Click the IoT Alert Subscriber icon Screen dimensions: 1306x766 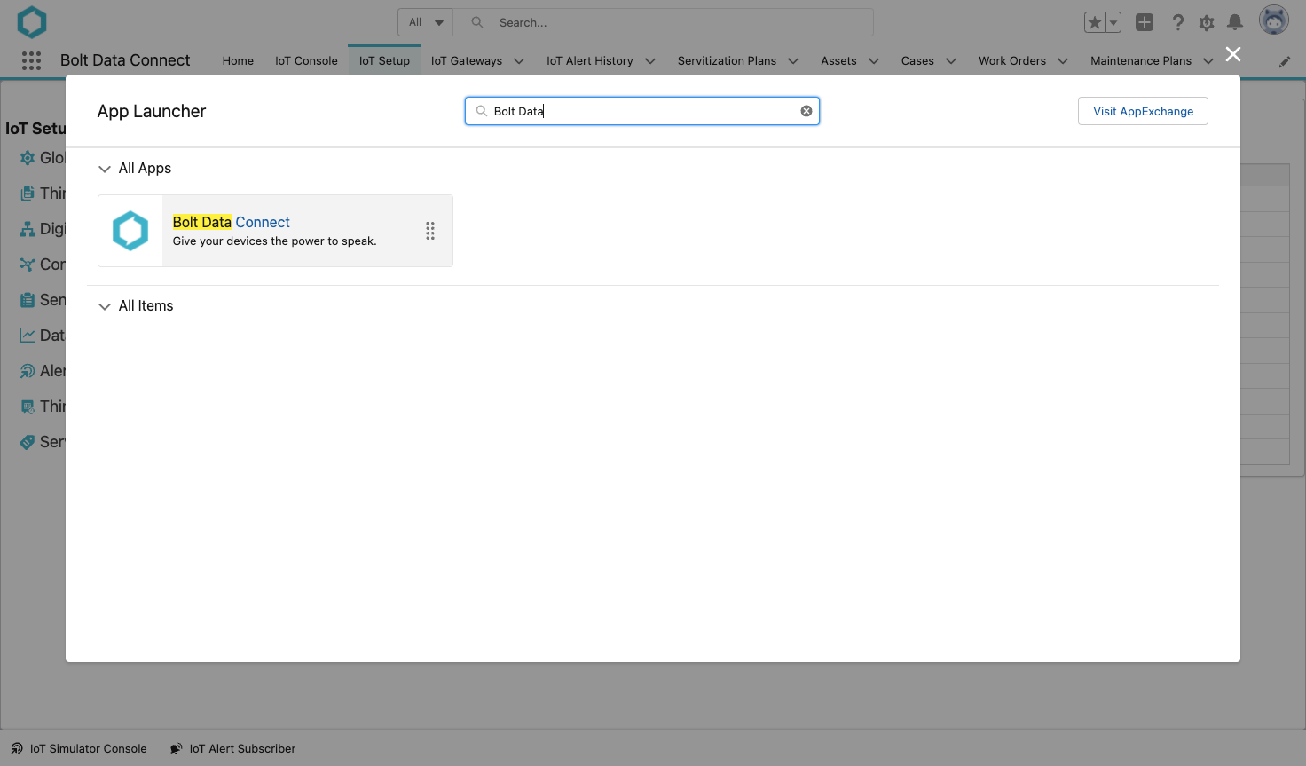(x=177, y=748)
